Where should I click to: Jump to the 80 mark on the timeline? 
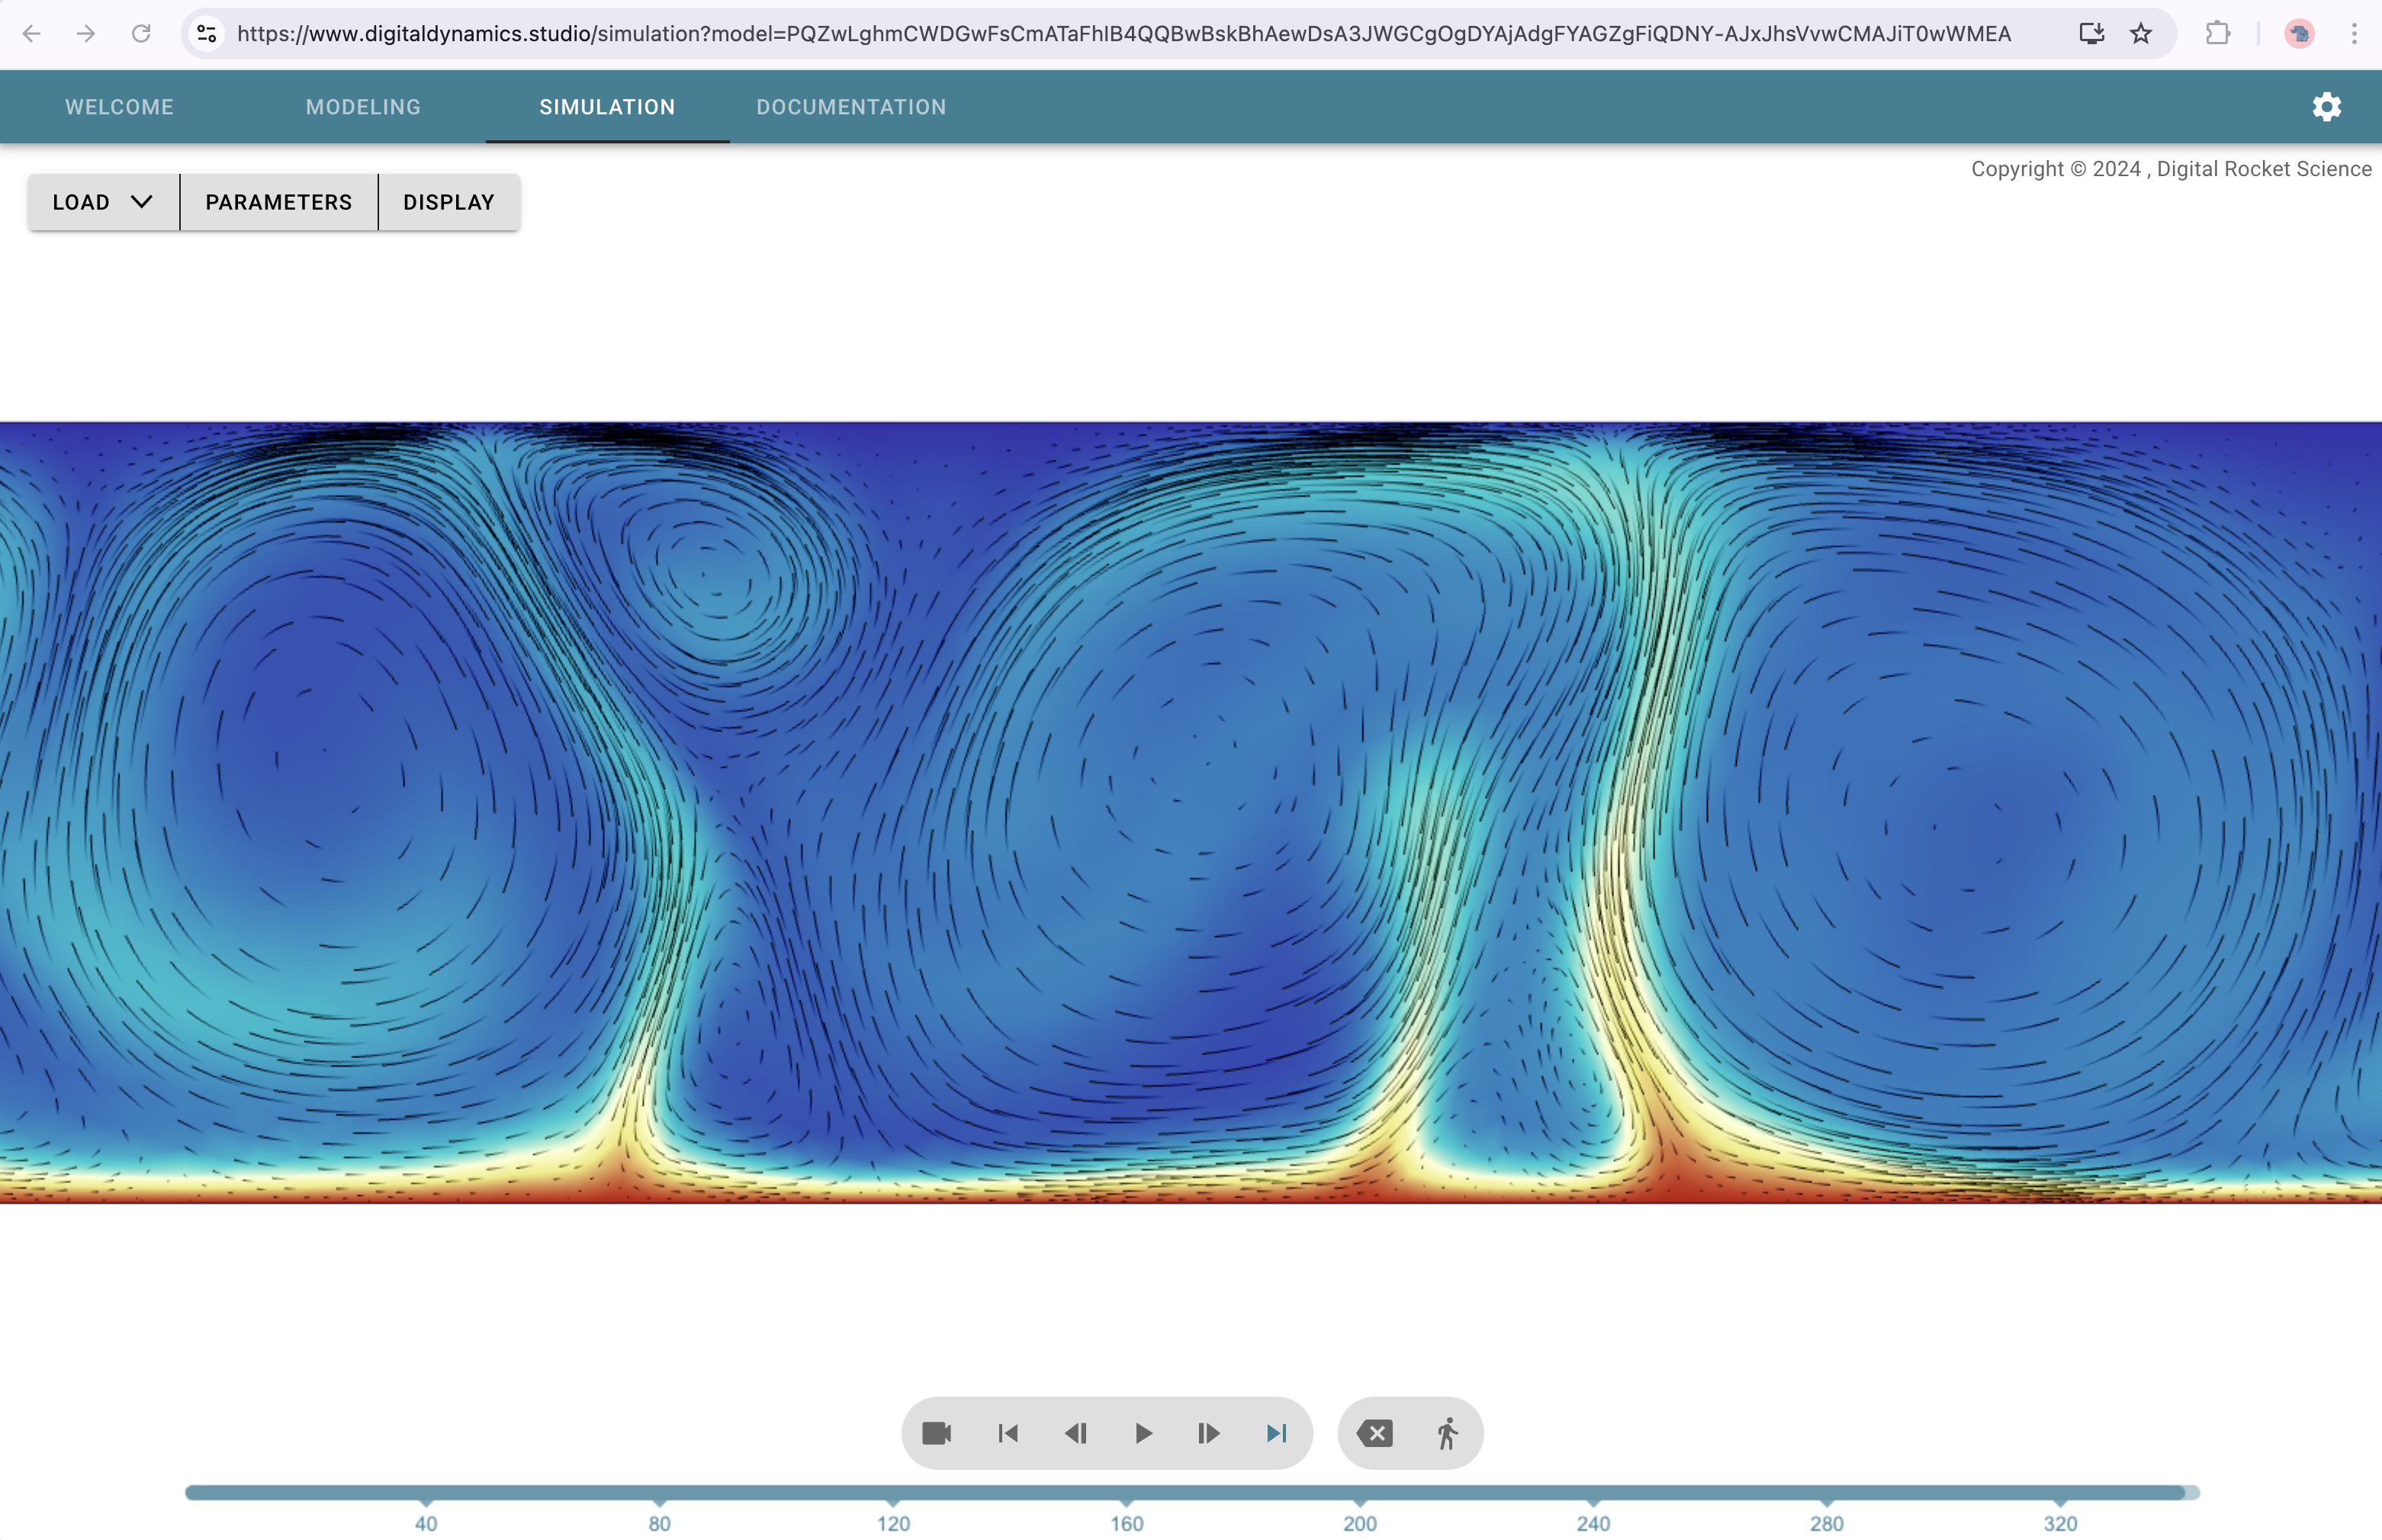(659, 1523)
